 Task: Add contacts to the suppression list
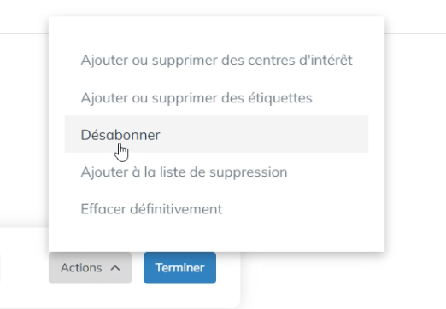tap(216, 172)
